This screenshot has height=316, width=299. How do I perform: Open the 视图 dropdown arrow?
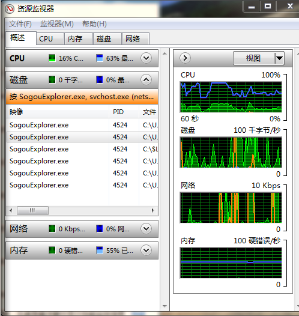pos(279,58)
